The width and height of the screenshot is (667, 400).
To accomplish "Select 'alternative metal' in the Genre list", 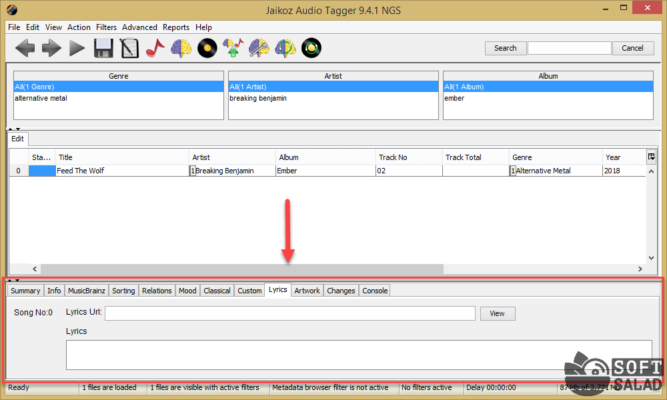I will [41, 98].
